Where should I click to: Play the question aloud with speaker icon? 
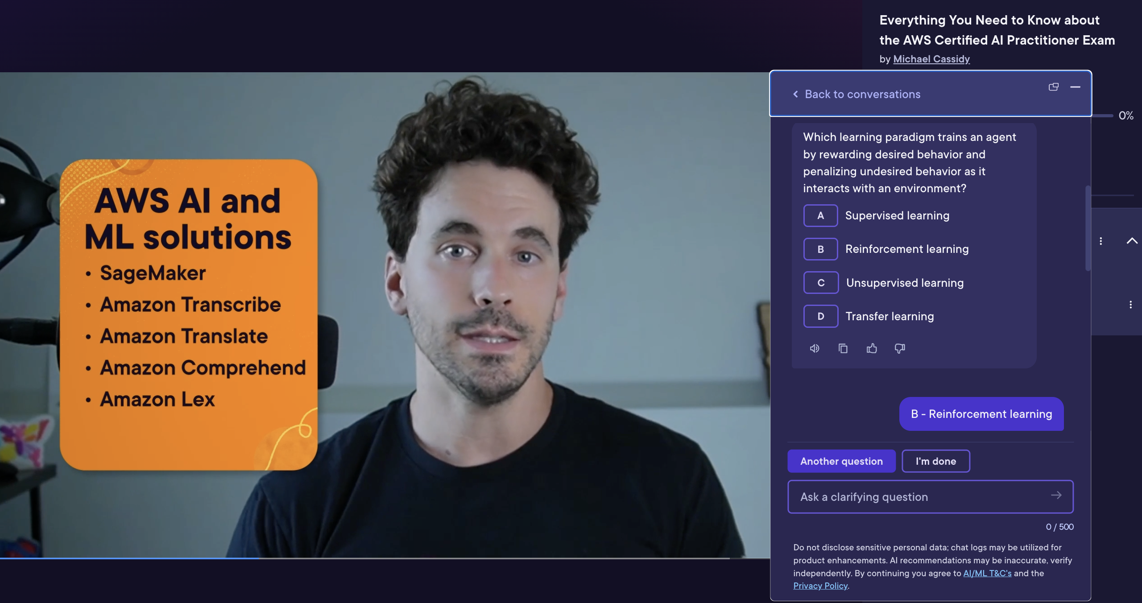coord(815,348)
